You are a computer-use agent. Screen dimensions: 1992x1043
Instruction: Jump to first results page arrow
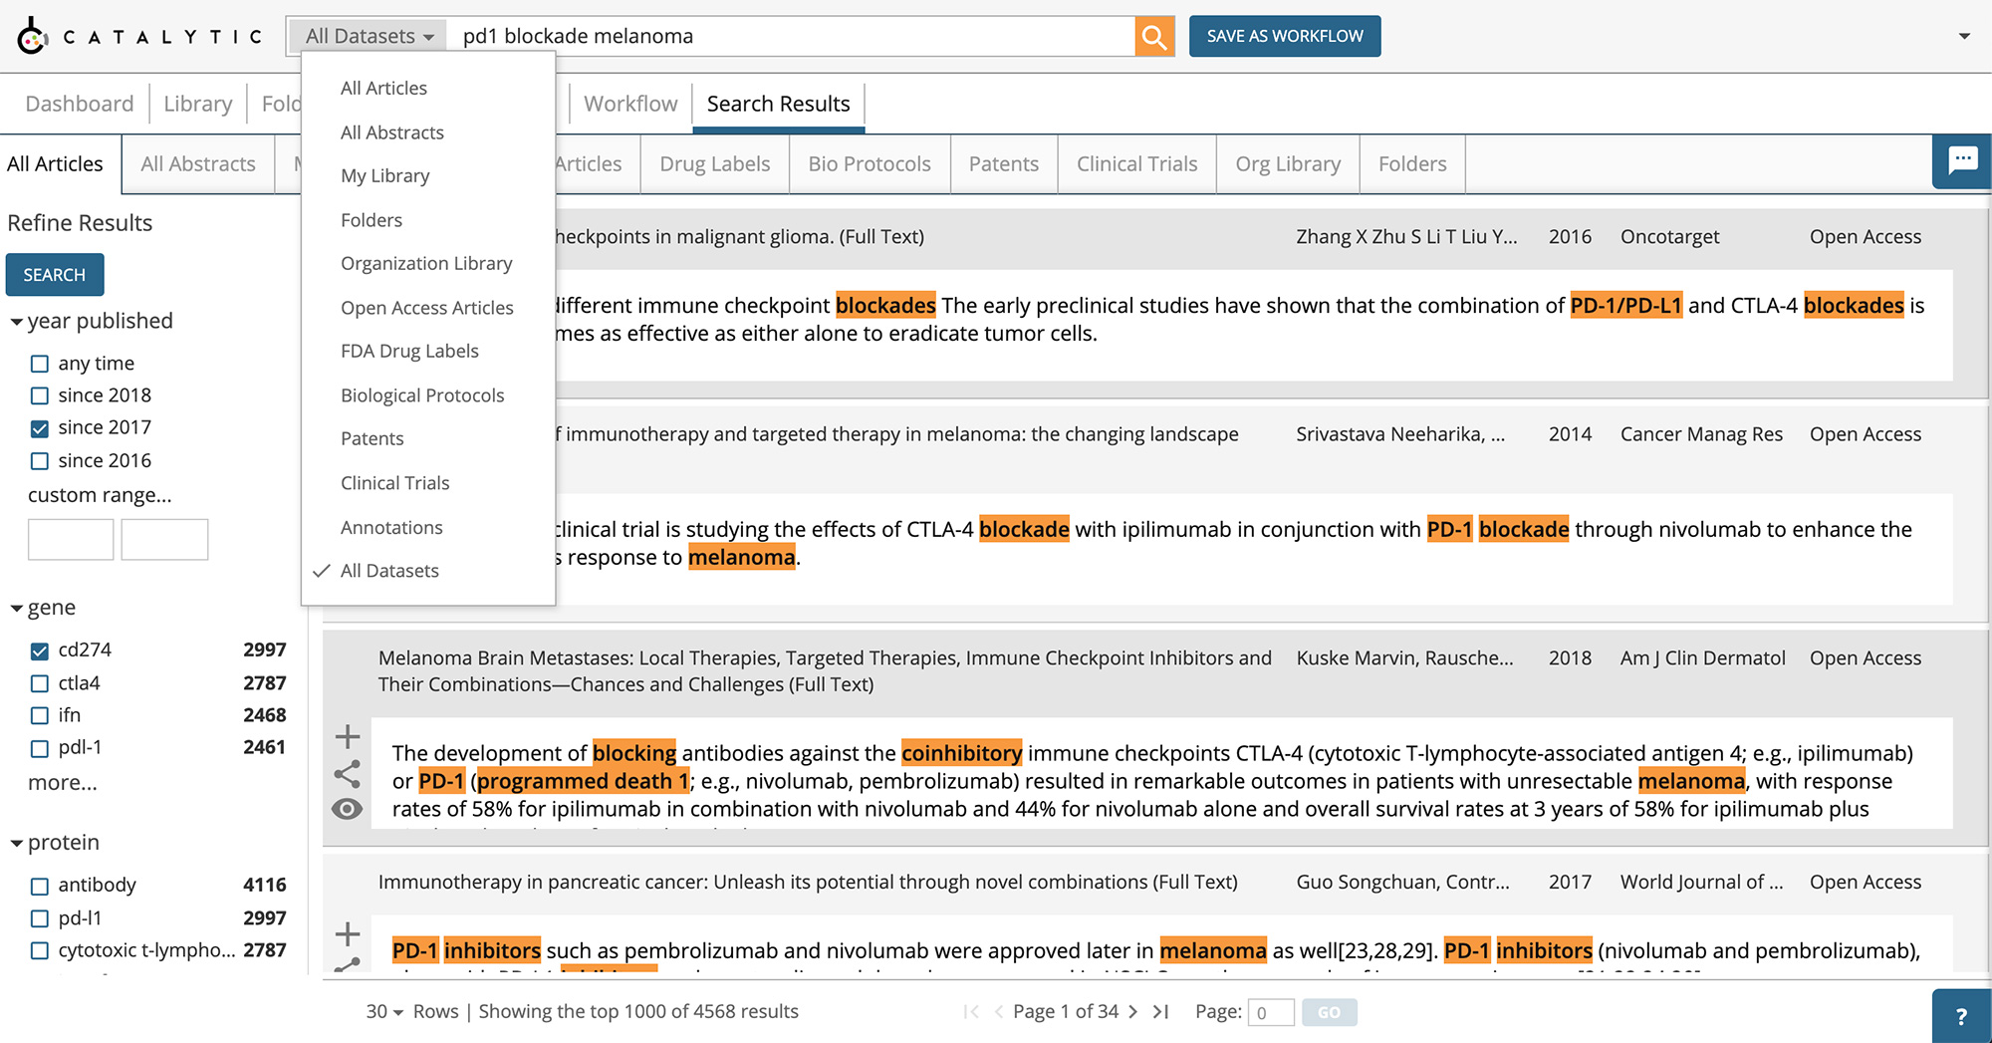(971, 1012)
